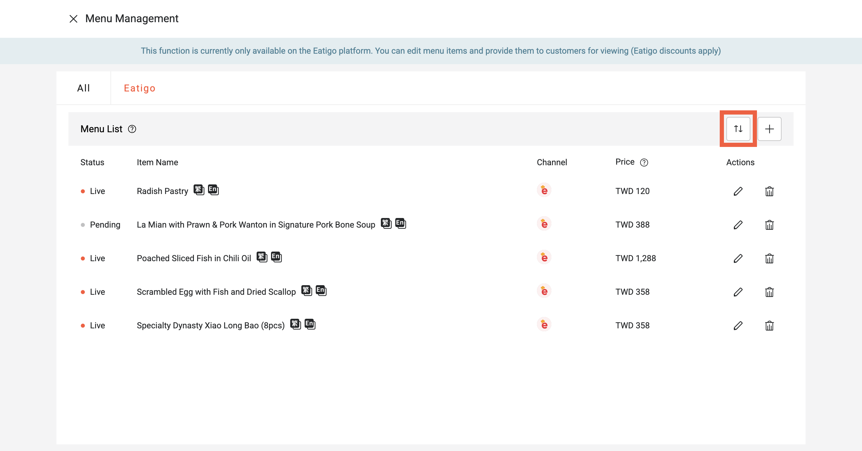Select Poached Sliced Fish in Chili Oil name
Viewport: 862px width, 451px height.
point(194,258)
